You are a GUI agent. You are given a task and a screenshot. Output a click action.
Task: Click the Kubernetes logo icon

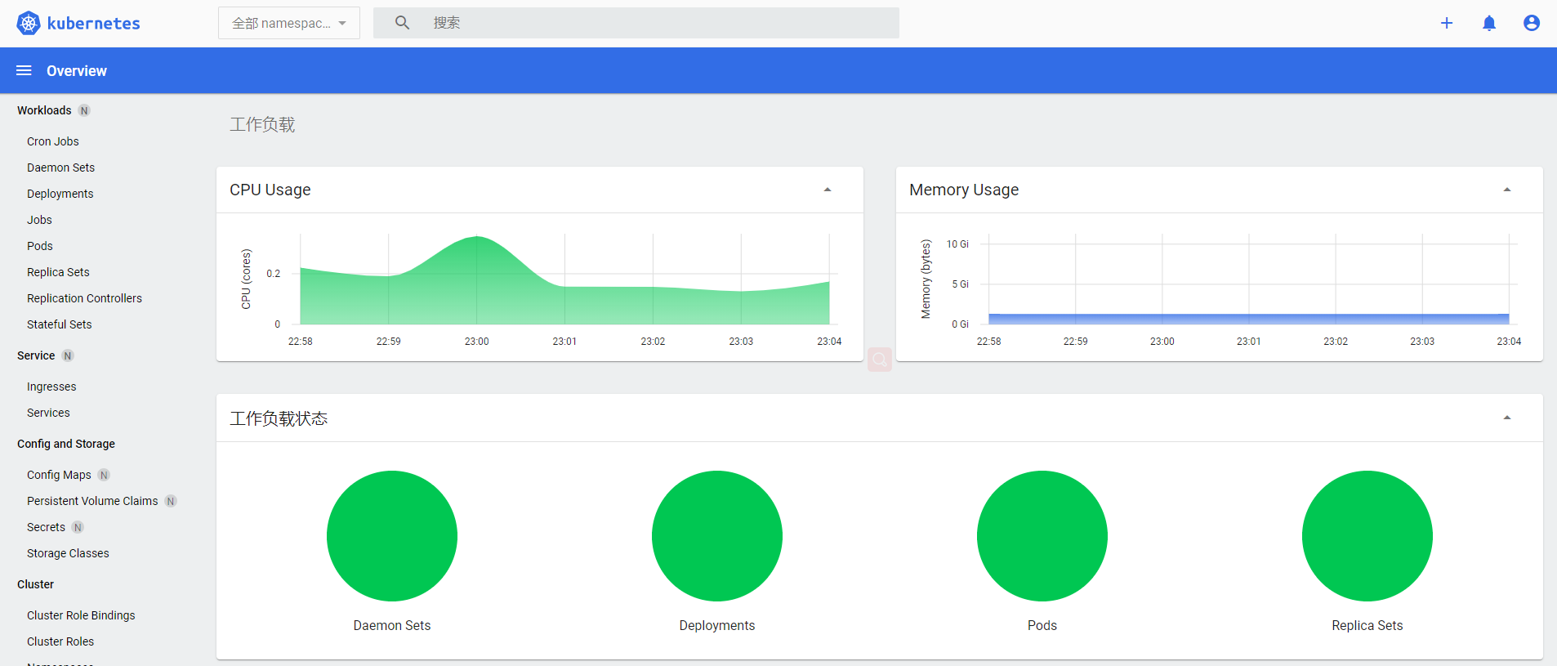pyautogui.click(x=29, y=23)
